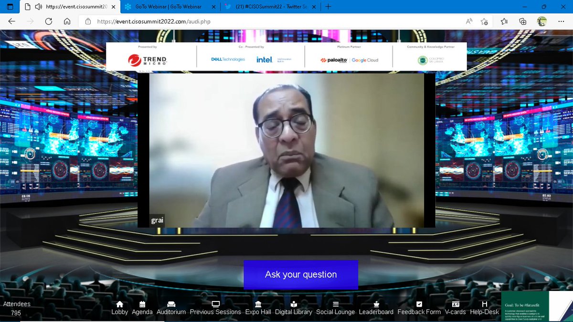
Task: Click the Palo Alto logo
Action: click(x=334, y=60)
